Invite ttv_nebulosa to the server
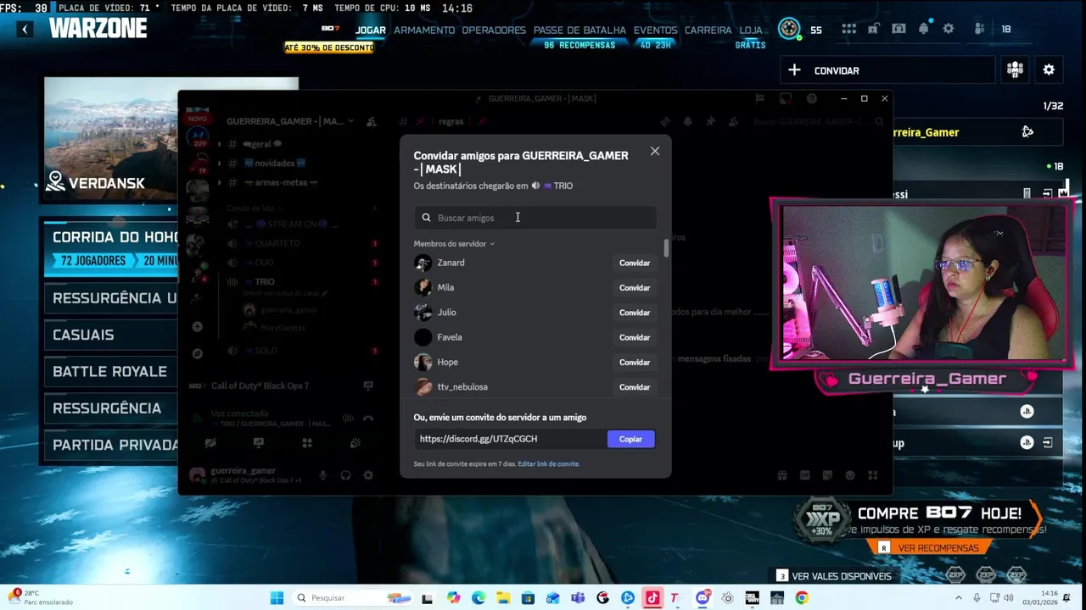This screenshot has width=1086, height=610. pyautogui.click(x=634, y=387)
